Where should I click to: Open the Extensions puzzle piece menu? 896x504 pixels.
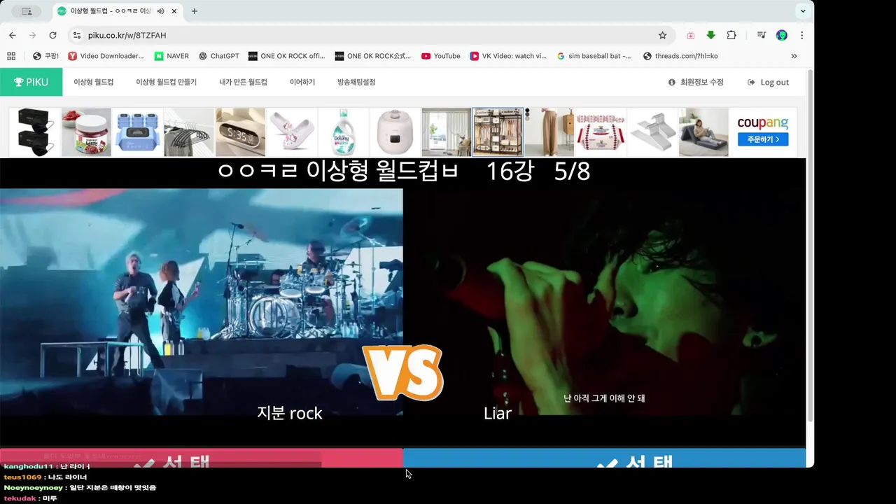[x=731, y=35]
